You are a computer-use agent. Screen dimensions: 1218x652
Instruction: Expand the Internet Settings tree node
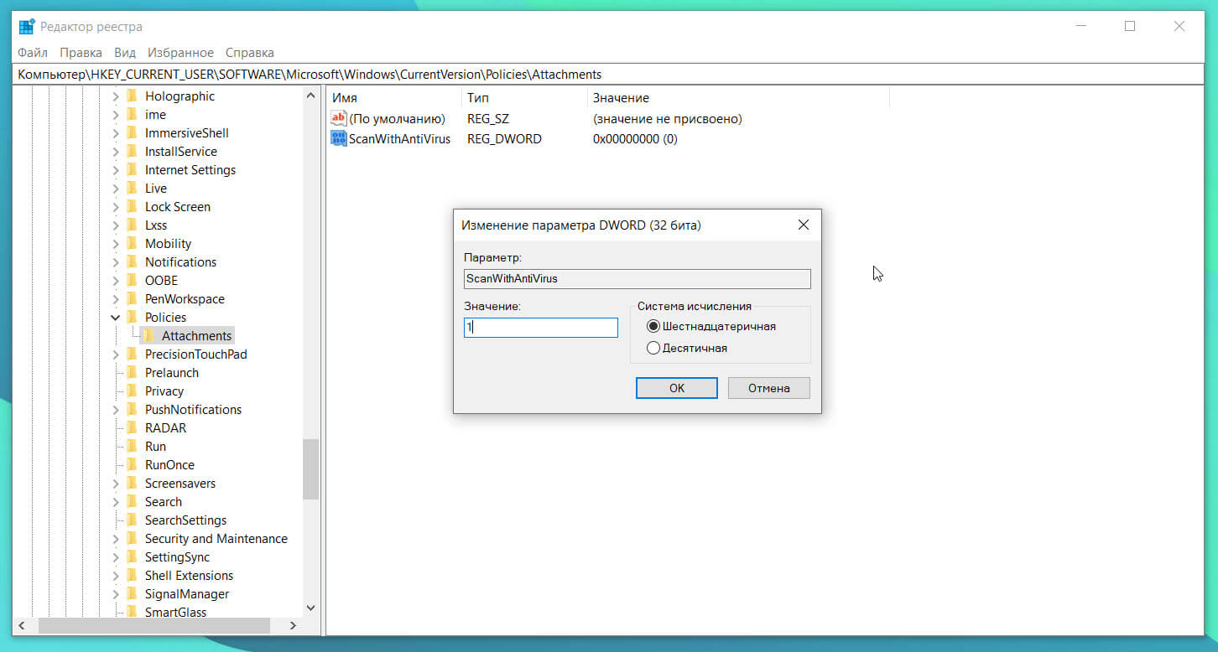tap(116, 170)
